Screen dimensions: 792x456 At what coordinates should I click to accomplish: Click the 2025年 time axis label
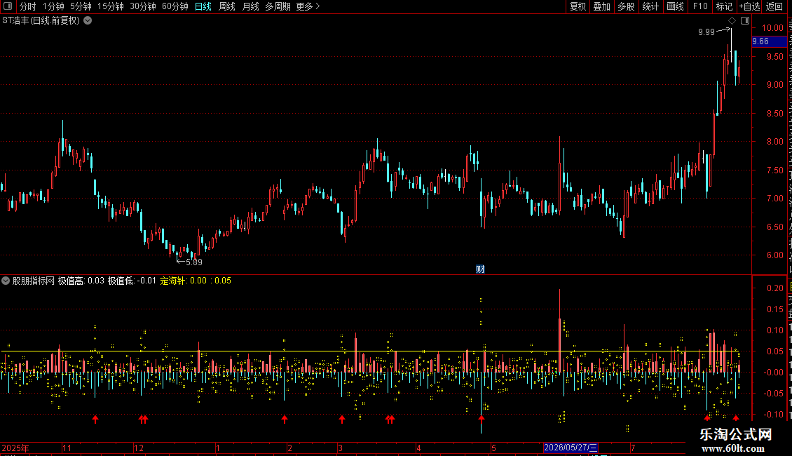coord(15,448)
